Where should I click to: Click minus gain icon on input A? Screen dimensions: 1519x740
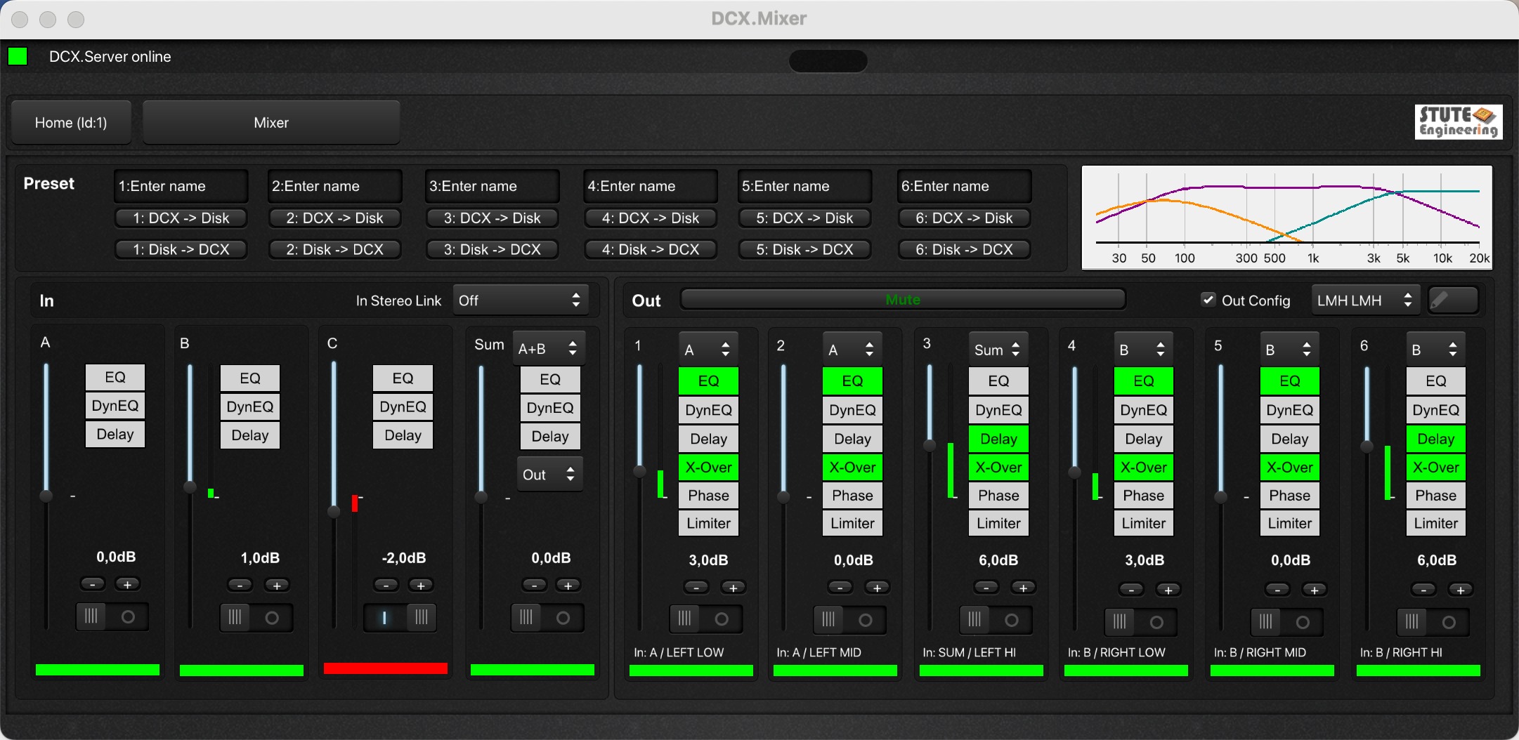click(x=92, y=584)
